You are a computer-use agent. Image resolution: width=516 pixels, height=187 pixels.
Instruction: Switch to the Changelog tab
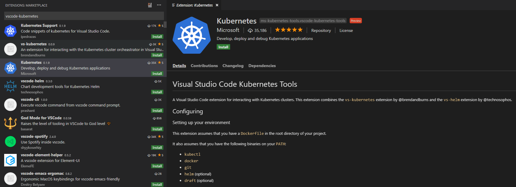tap(233, 66)
